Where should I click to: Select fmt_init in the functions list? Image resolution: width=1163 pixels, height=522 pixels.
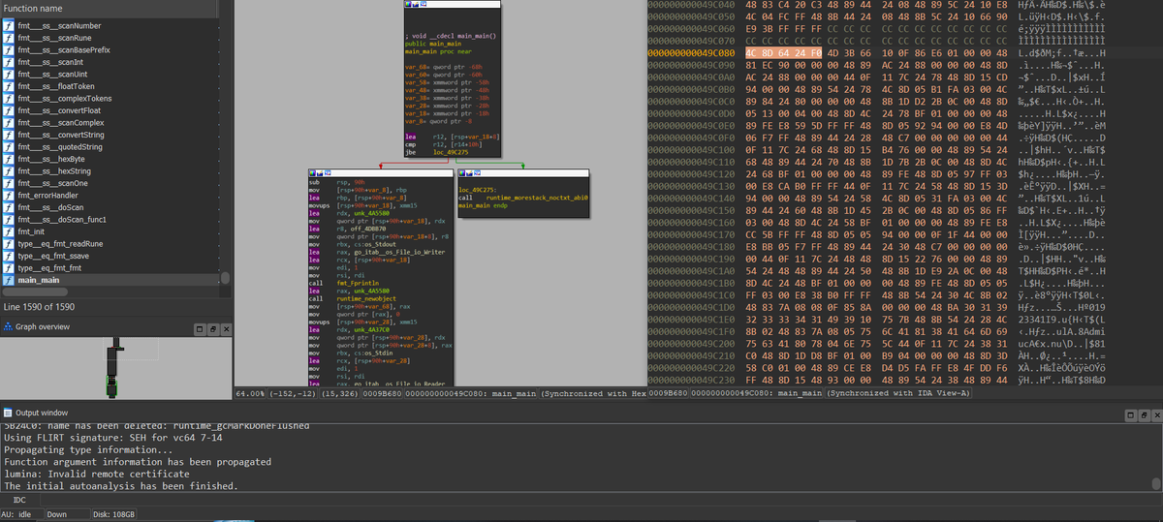[x=31, y=231]
